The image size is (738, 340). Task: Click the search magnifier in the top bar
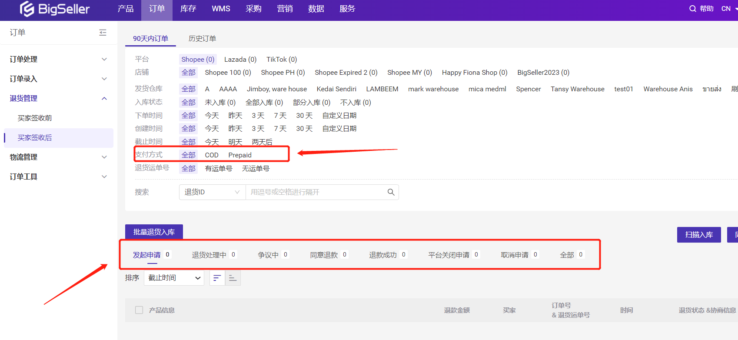point(692,9)
